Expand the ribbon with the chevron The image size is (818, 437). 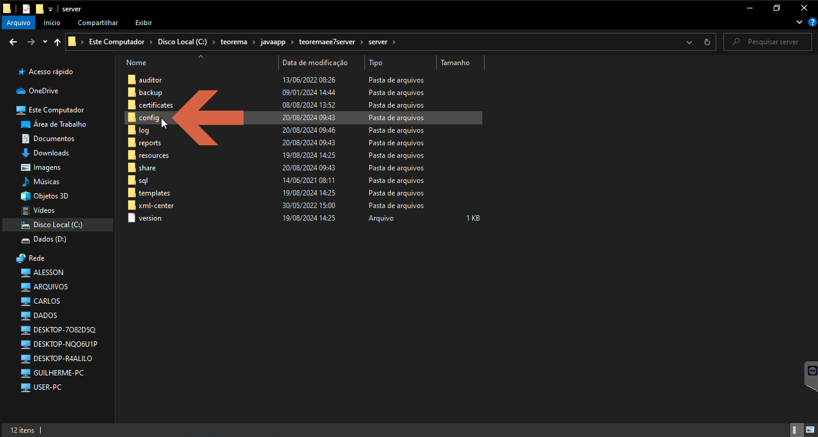(x=800, y=22)
